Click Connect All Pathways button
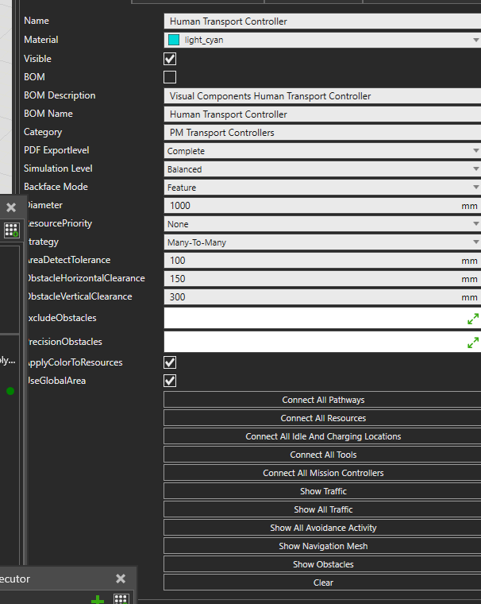This screenshot has height=604, width=481. [322, 400]
